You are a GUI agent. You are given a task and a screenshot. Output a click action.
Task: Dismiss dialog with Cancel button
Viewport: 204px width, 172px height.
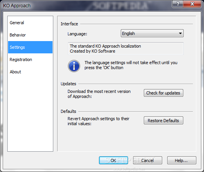coord(147,160)
